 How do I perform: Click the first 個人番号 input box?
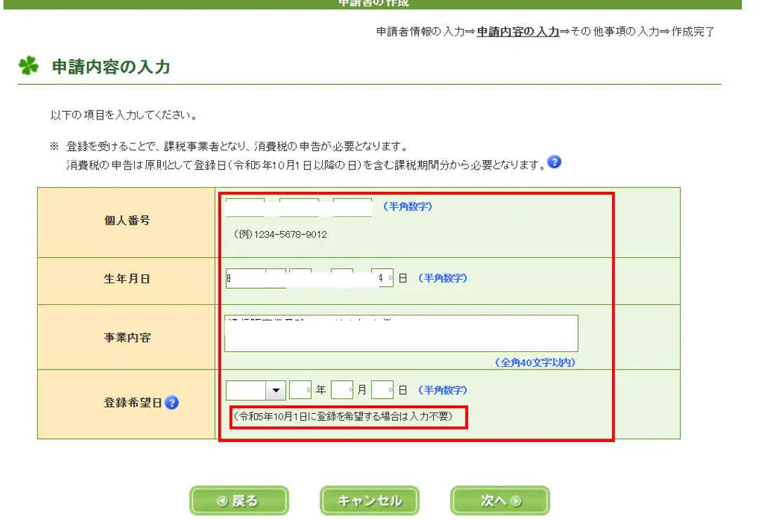(x=244, y=207)
